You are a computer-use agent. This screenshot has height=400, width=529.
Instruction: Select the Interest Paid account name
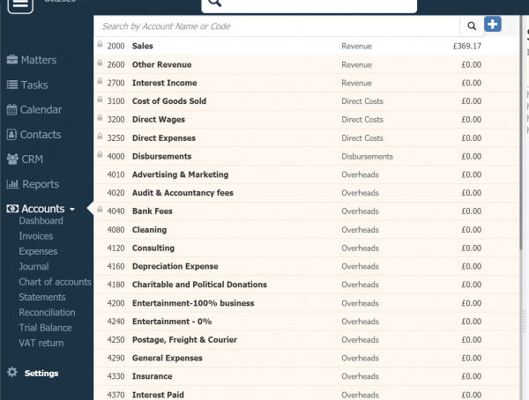(158, 395)
